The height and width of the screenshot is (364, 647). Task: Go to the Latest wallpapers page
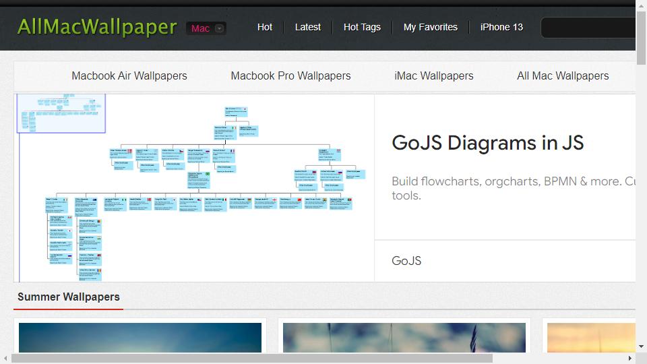click(307, 27)
